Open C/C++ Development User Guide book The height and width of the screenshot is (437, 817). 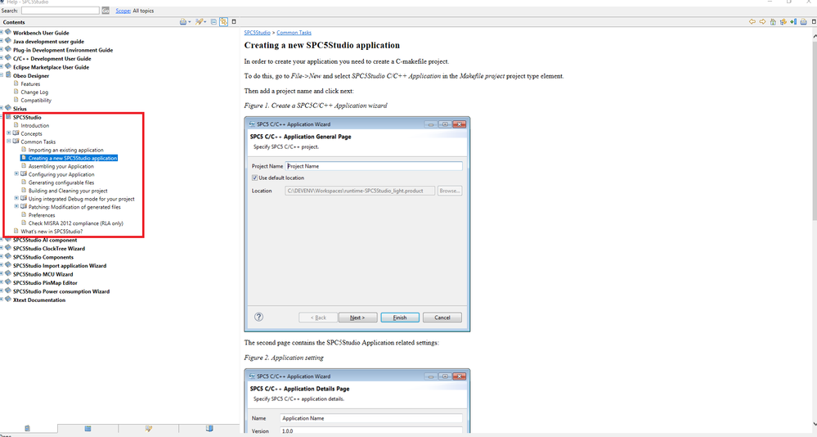(52, 58)
